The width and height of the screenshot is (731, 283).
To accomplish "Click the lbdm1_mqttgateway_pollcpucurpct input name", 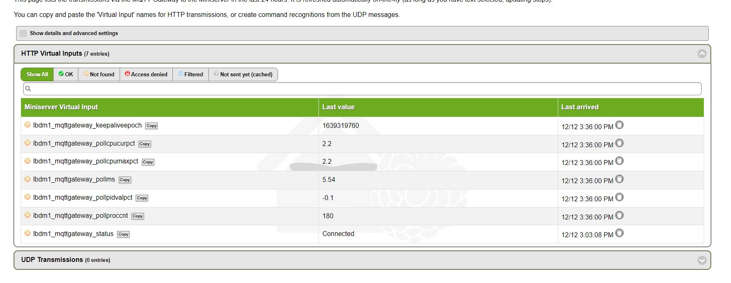I will pyautogui.click(x=84, y=143).
